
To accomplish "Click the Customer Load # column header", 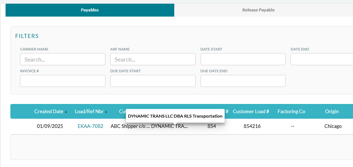I will 251,111.
